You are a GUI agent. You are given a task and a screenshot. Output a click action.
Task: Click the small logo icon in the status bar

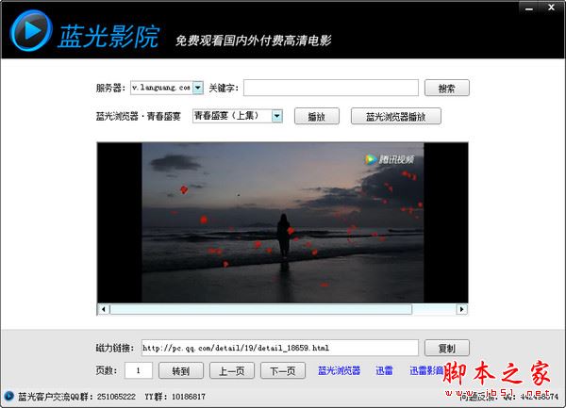[8, 396]
